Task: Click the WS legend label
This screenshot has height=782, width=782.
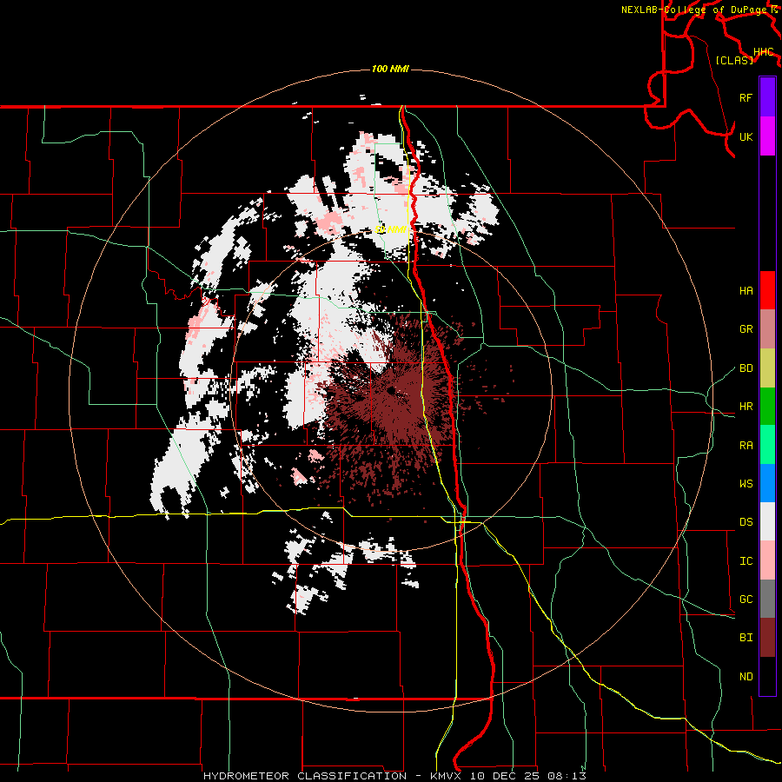Action: pos(746,483)
